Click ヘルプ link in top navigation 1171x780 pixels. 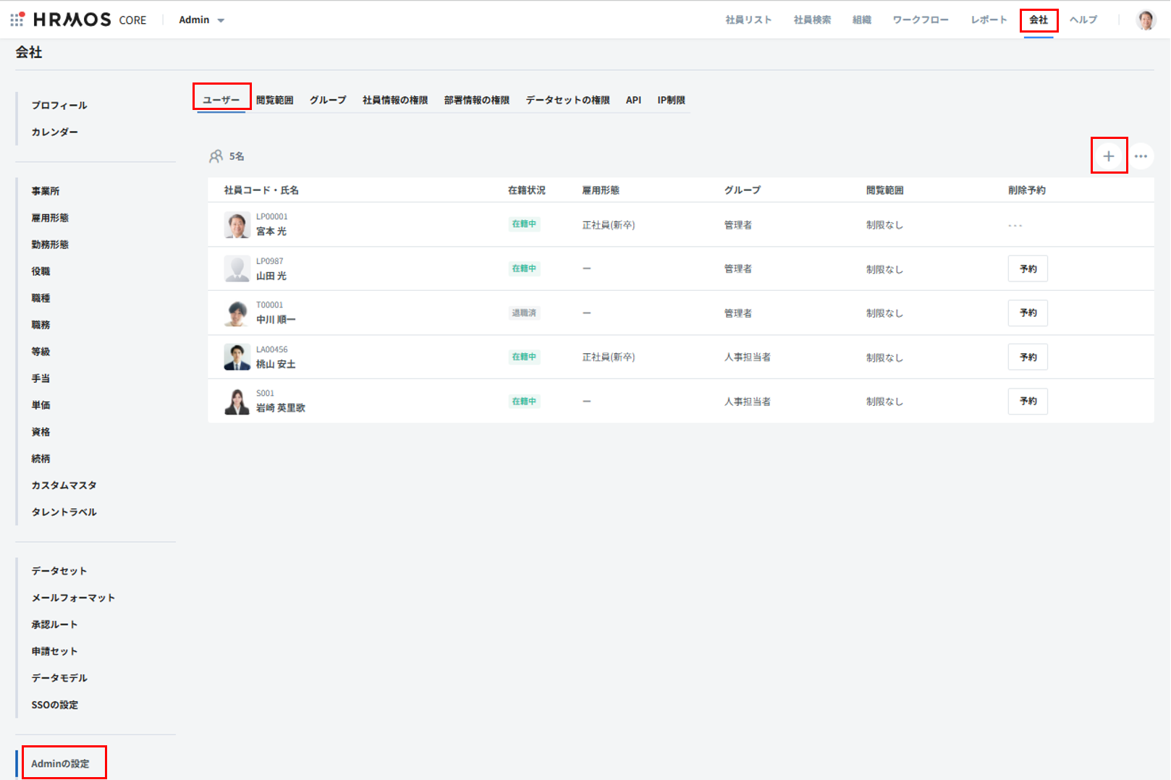[1083, 20]
